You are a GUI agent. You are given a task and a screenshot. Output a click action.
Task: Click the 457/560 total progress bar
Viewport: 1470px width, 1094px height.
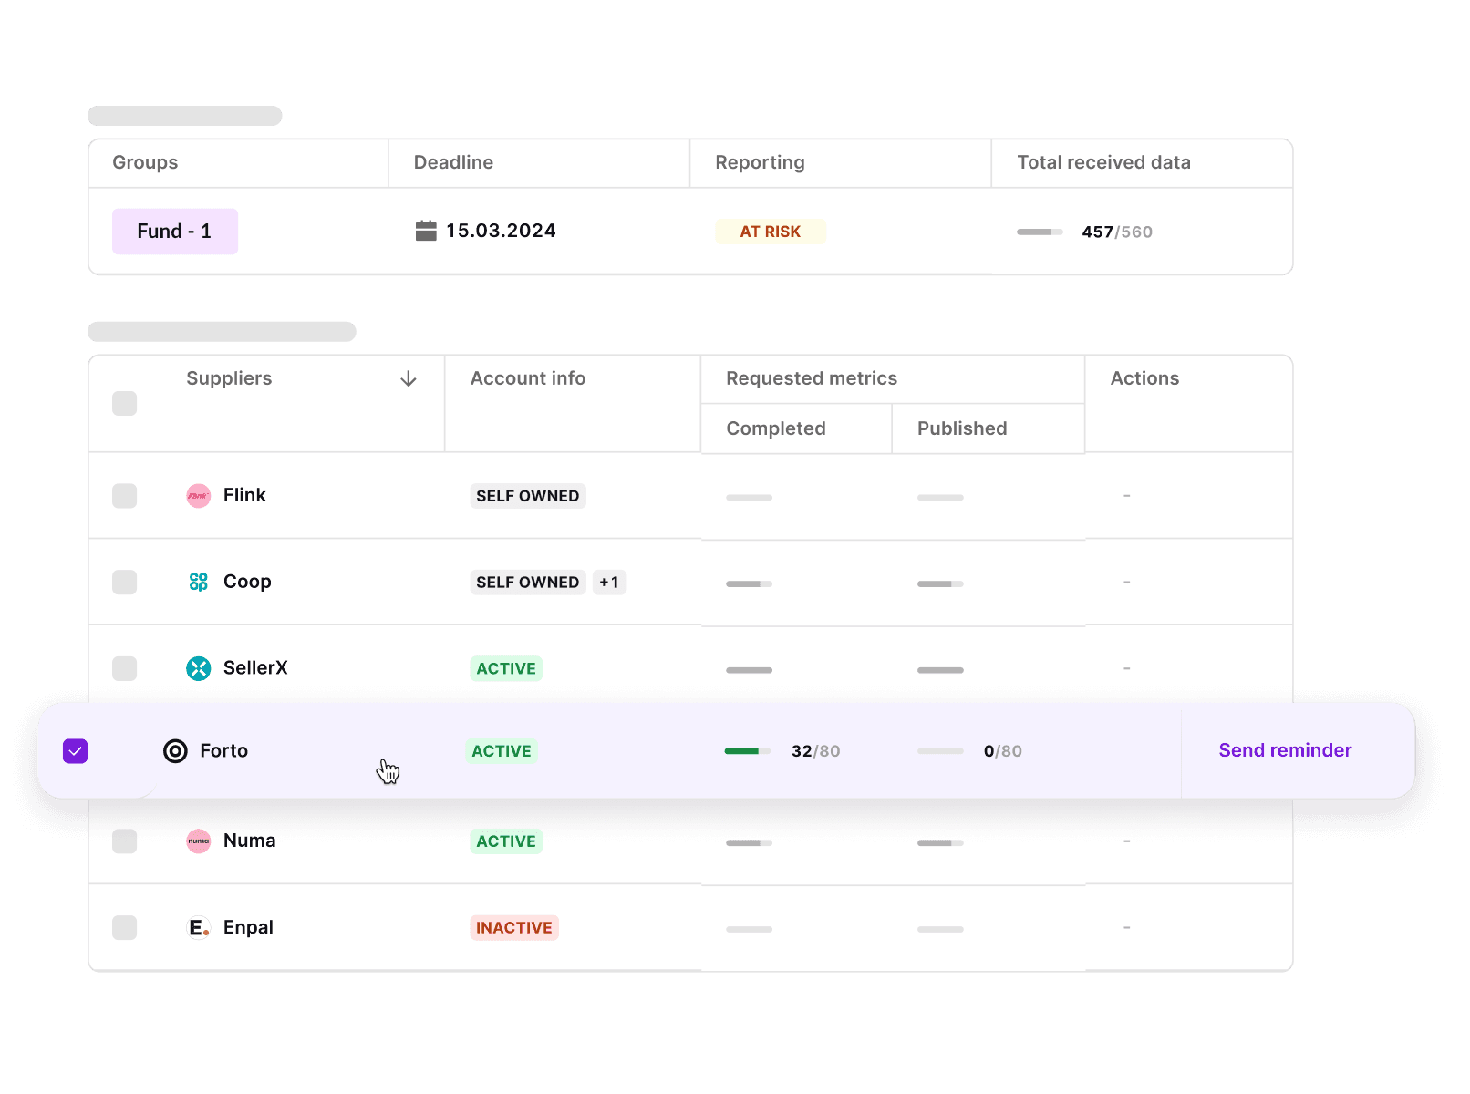tap(1040, 232)
